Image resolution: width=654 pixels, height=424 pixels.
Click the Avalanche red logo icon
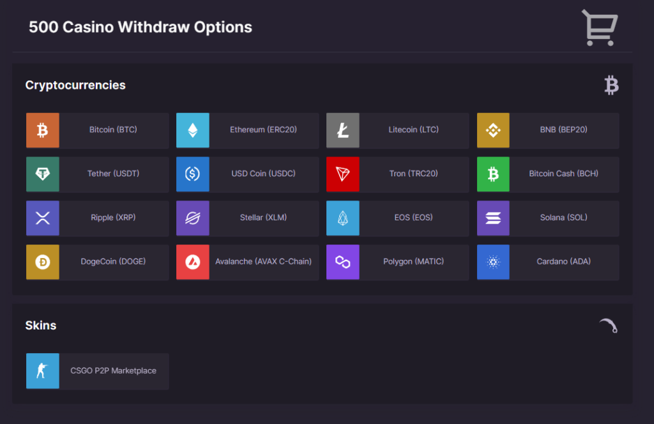point(192,262)
